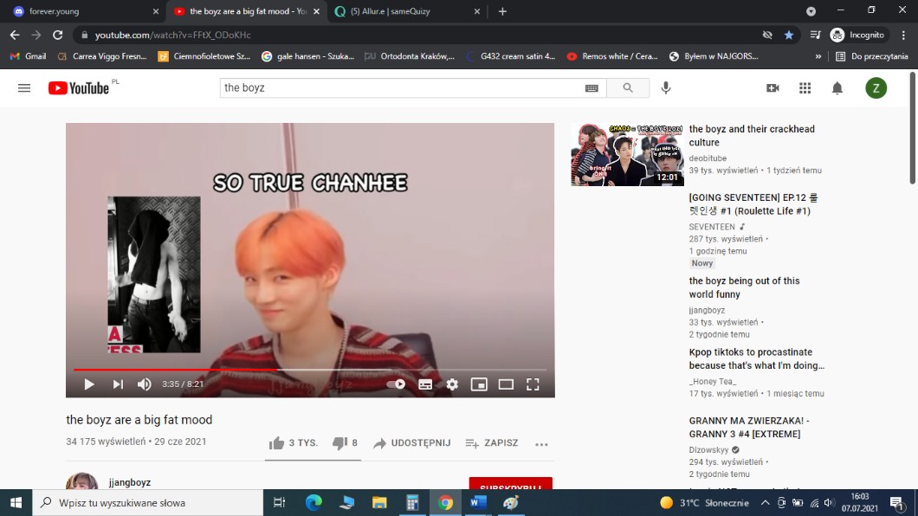The width and height of the screenshot is (918, 516).
Task: Dislike the video with thumbs down
Action: (340, 443)
